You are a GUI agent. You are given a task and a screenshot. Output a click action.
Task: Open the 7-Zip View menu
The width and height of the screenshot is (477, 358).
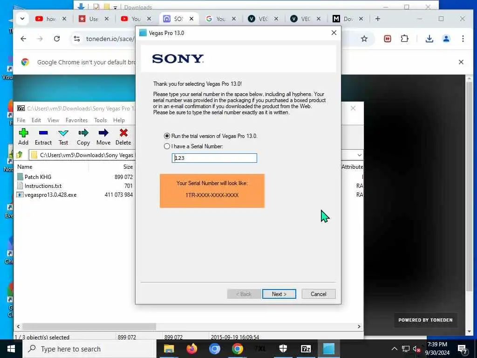[53, 120]
